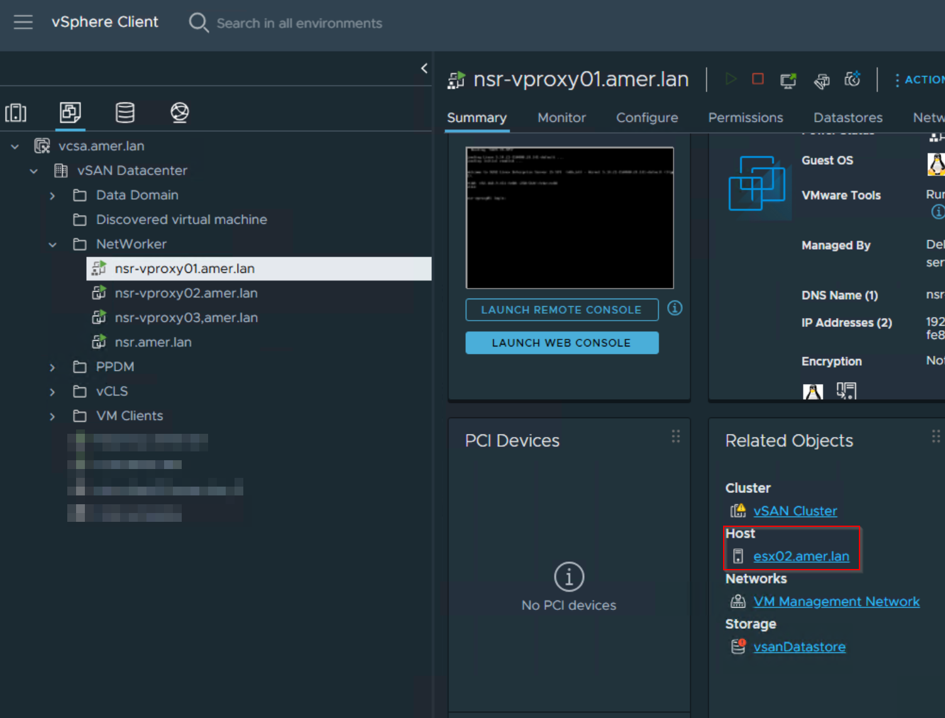Expand the Data Domain folder
The image size is (945, 718).
(x=53, y=195)
